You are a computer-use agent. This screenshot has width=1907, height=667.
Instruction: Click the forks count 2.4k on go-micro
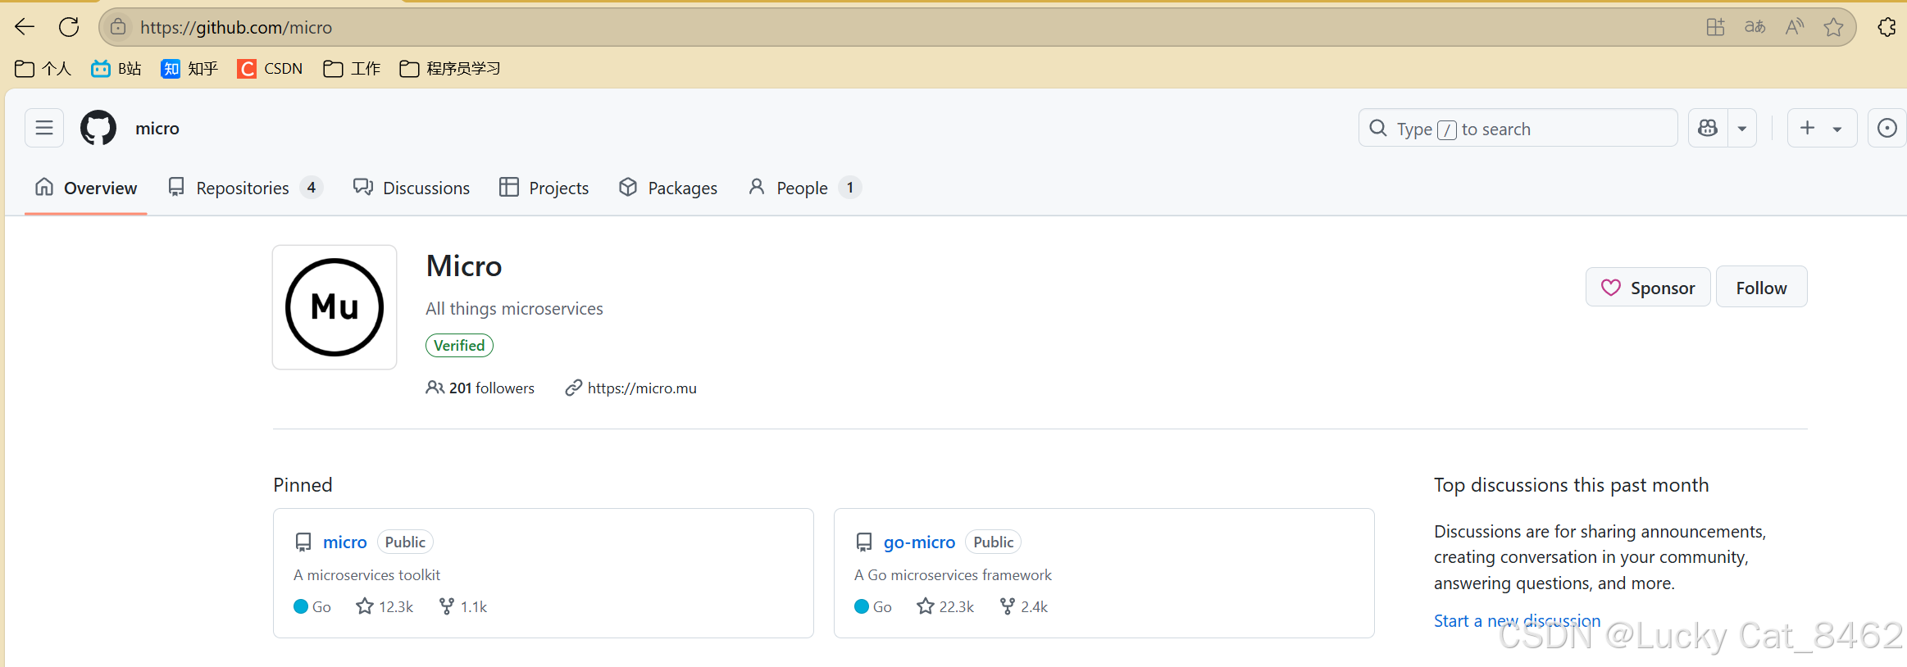pos(1024,606)
